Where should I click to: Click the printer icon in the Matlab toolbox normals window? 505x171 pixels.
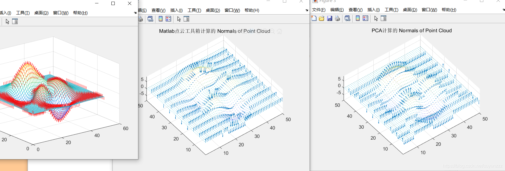point(140,19)
